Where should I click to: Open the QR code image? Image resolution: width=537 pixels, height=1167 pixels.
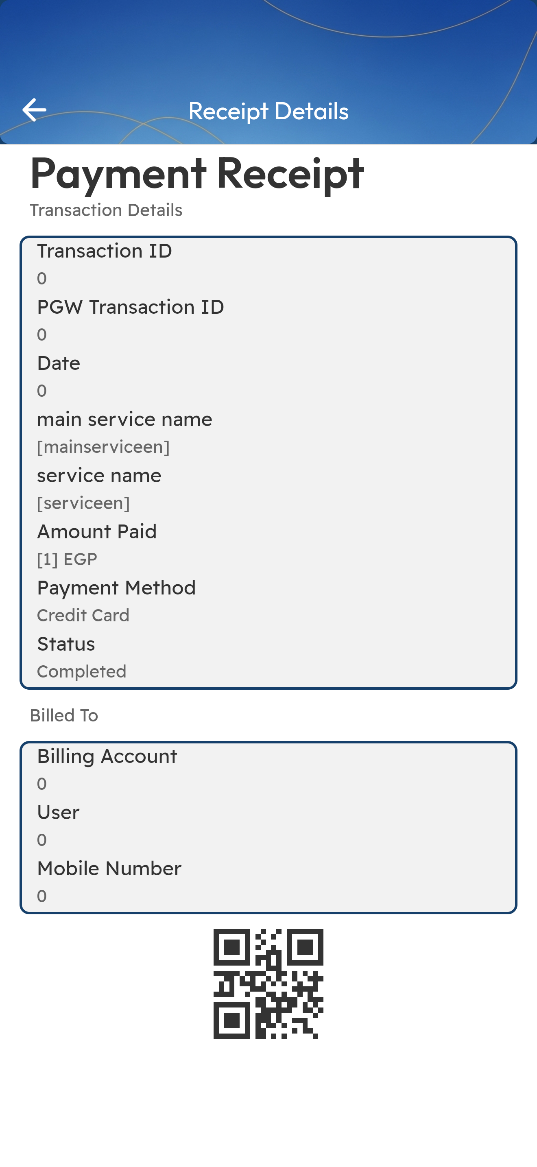pos(268,983)
